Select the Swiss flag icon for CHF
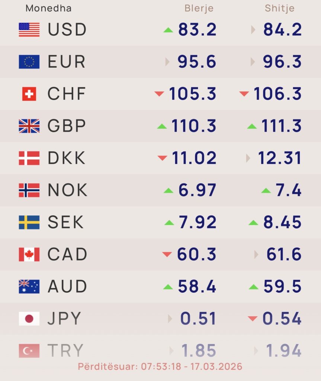The image size is (321, 381). tap(29, 94)
